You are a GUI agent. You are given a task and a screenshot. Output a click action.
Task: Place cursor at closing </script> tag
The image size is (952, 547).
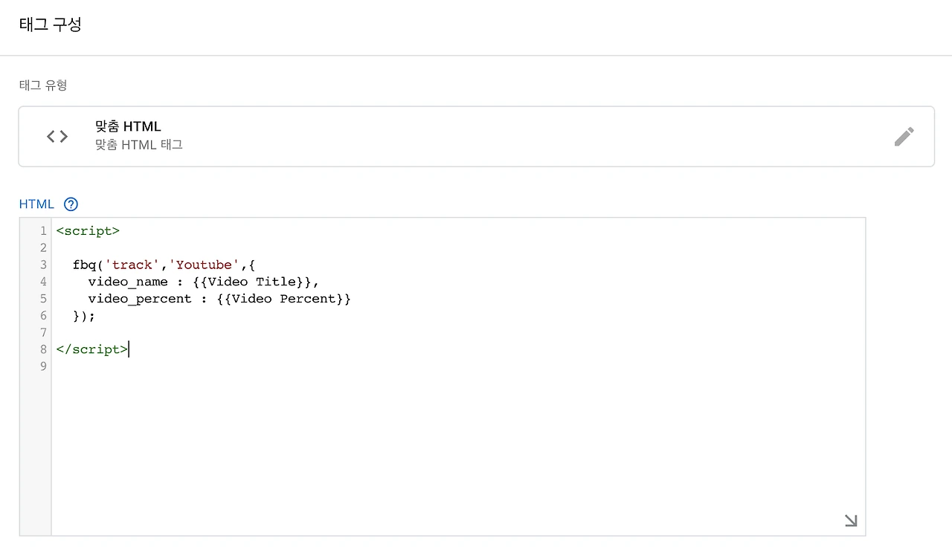(92, 349)
